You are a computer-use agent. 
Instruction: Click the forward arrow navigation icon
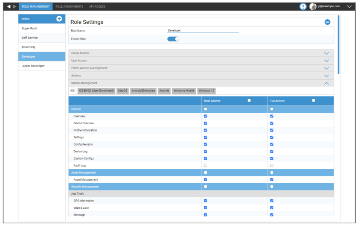tap(15, 6)
